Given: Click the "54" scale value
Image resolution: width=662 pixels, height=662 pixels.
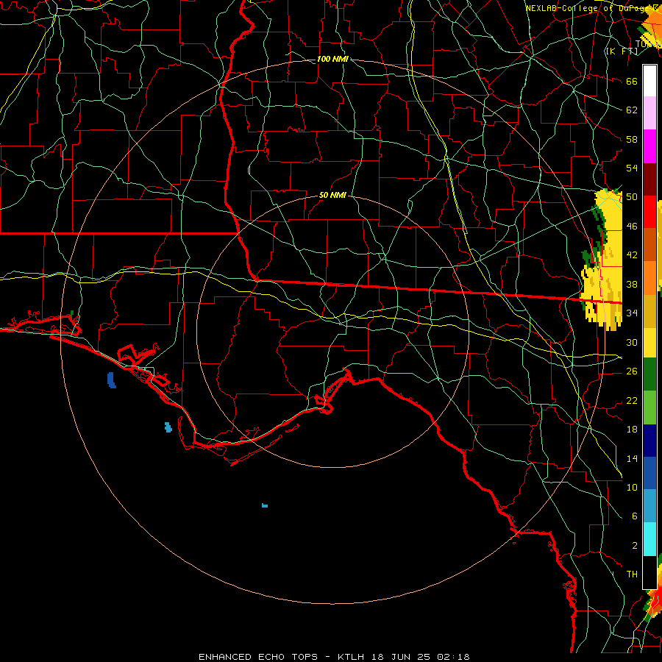Looking at the screenshot, I should coord(632,168).
